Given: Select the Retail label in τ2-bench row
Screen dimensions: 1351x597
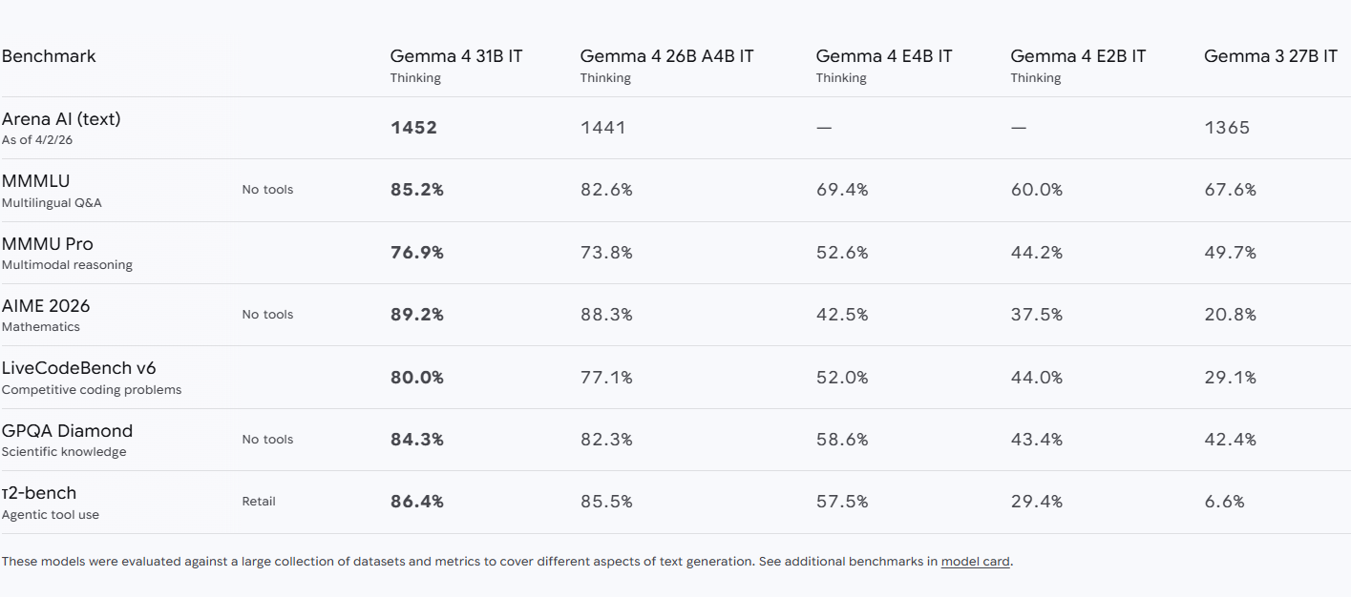Looking at the screenshot, I should coord(259,502).
